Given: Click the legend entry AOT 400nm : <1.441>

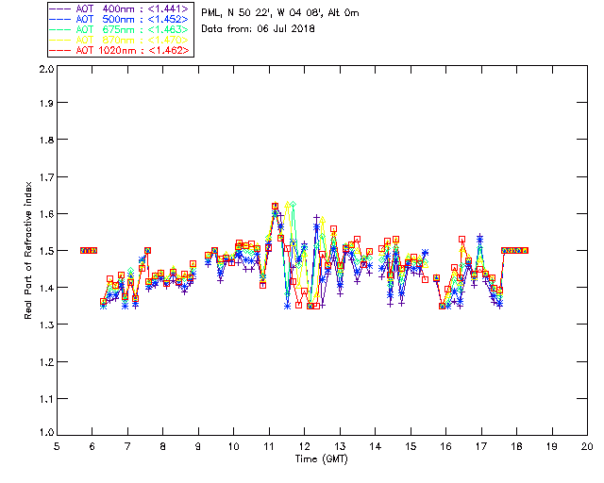Looking at the screenshot, I should [x=120, y=8].
